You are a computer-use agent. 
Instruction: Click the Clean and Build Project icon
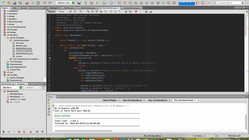[91, 3]
